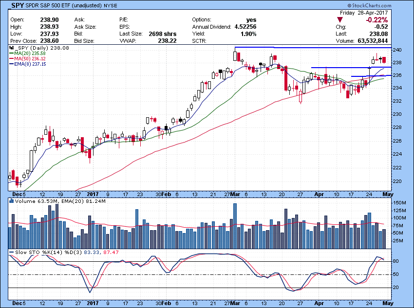Click the '_SPY (Daily) 238.08' legend entry
The width and height of the screenshot is (414, 308).
(x=42, y=48)
